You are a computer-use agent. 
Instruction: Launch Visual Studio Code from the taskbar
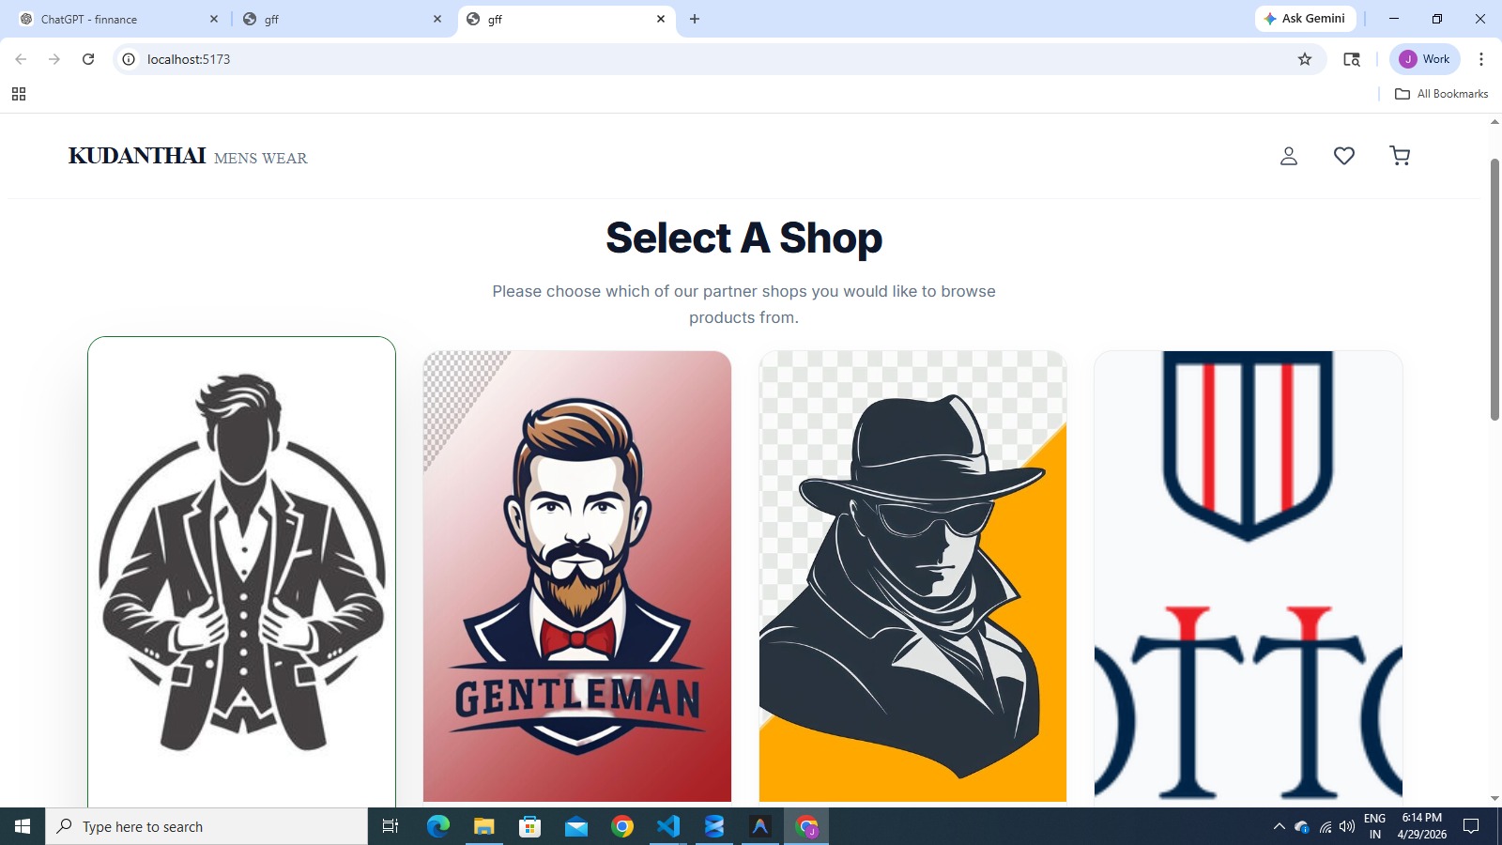point(668,826)
